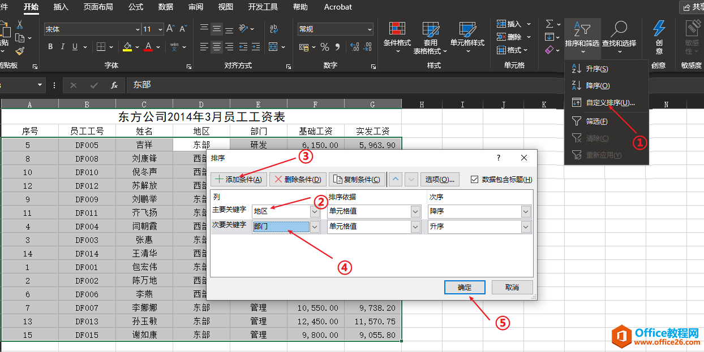Viewport: 704px width, 352px height.
Task: Click the Orientation text angle icon
Action: coord(244,29)
